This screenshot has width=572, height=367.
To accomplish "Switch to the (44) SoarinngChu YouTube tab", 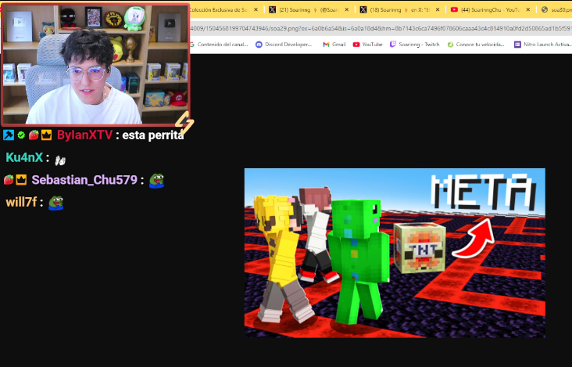I will tap(490, 10).
